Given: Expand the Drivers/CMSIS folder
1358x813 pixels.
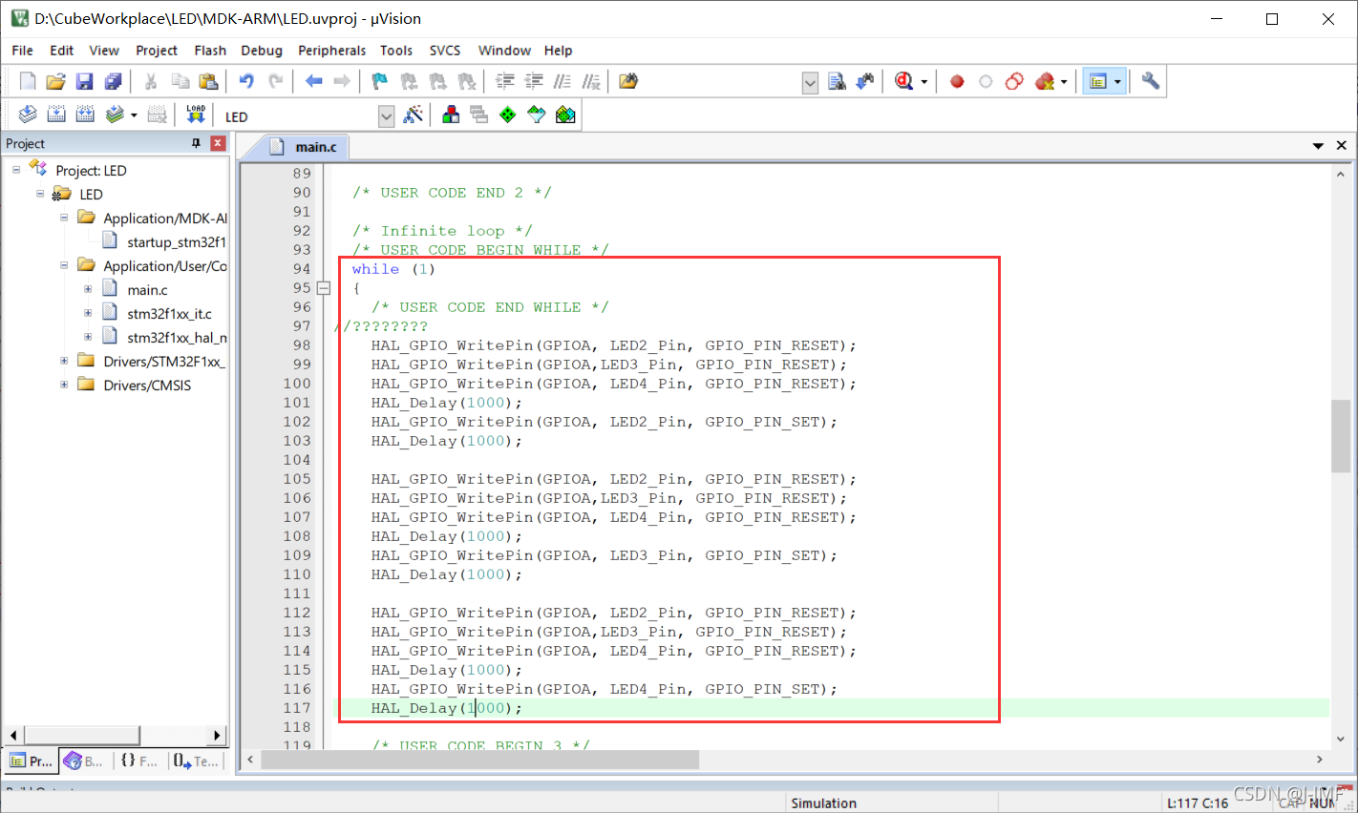Looking at the screenshot, I should click(64, 385).
